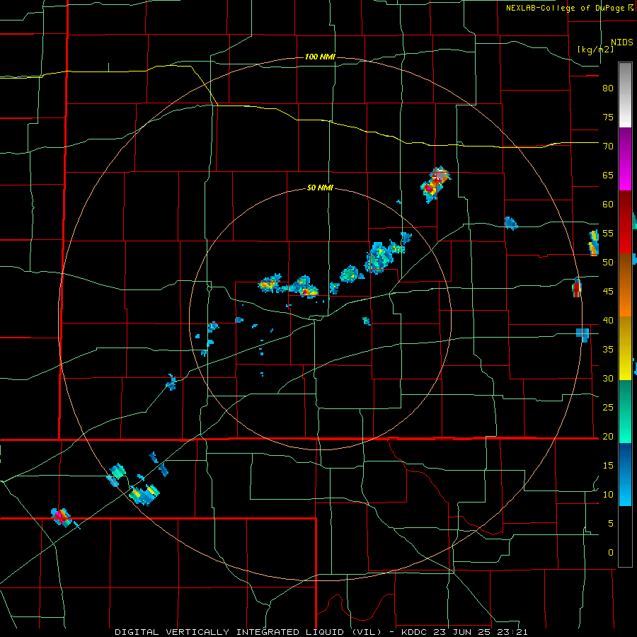
Task: Pick the yellow segment of color bar
Action: [625, 348]
